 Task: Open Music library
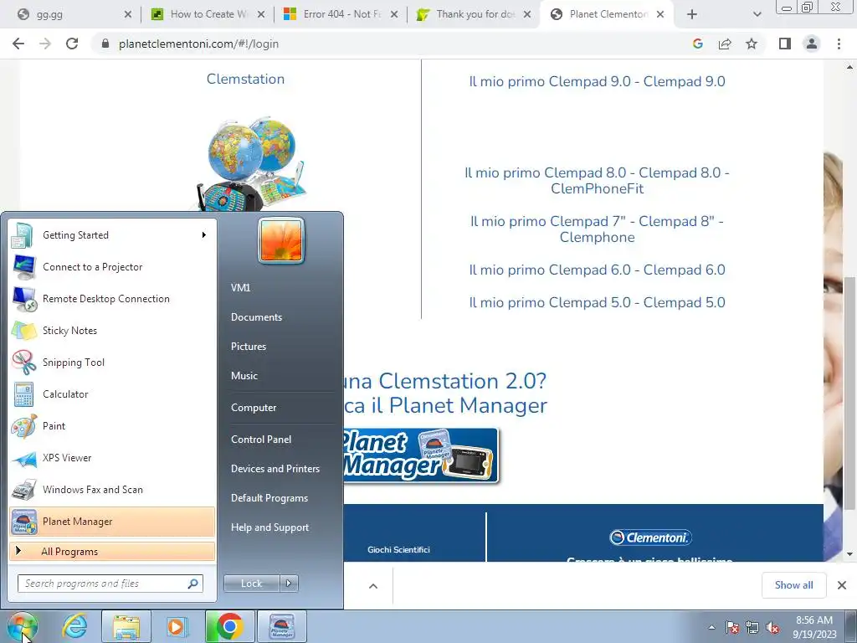(x=244, y=376)
